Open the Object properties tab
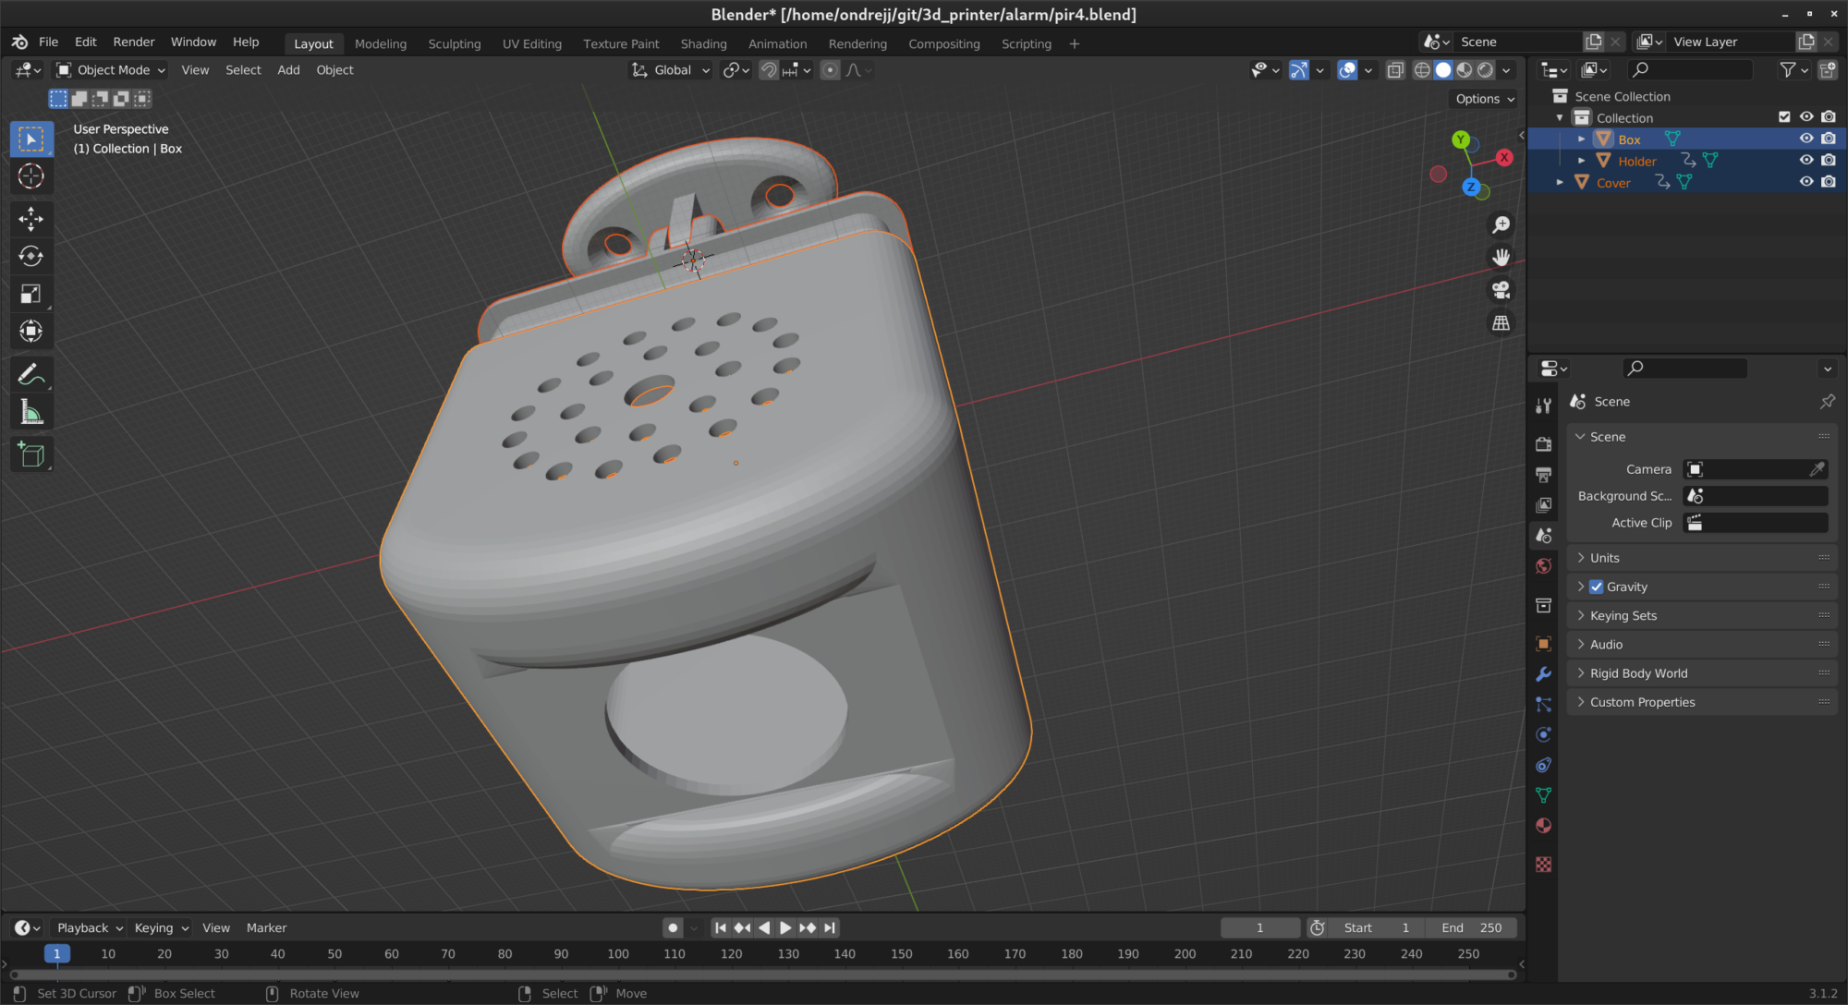 tap(1543, 644)
